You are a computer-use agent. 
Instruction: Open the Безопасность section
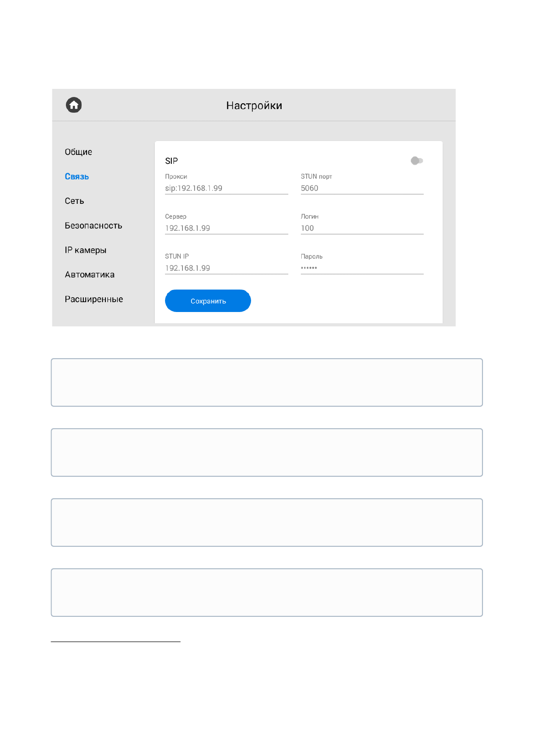coord(93,226)
